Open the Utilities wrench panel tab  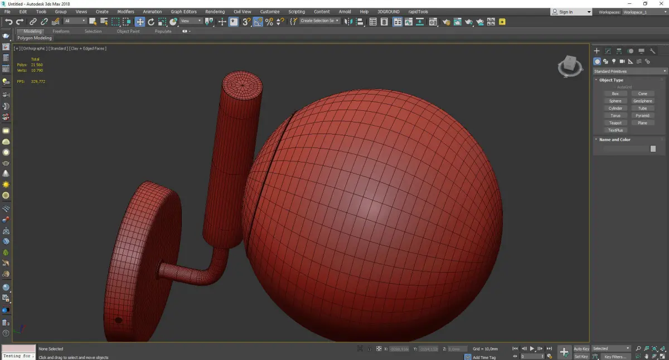coord(652,51)
